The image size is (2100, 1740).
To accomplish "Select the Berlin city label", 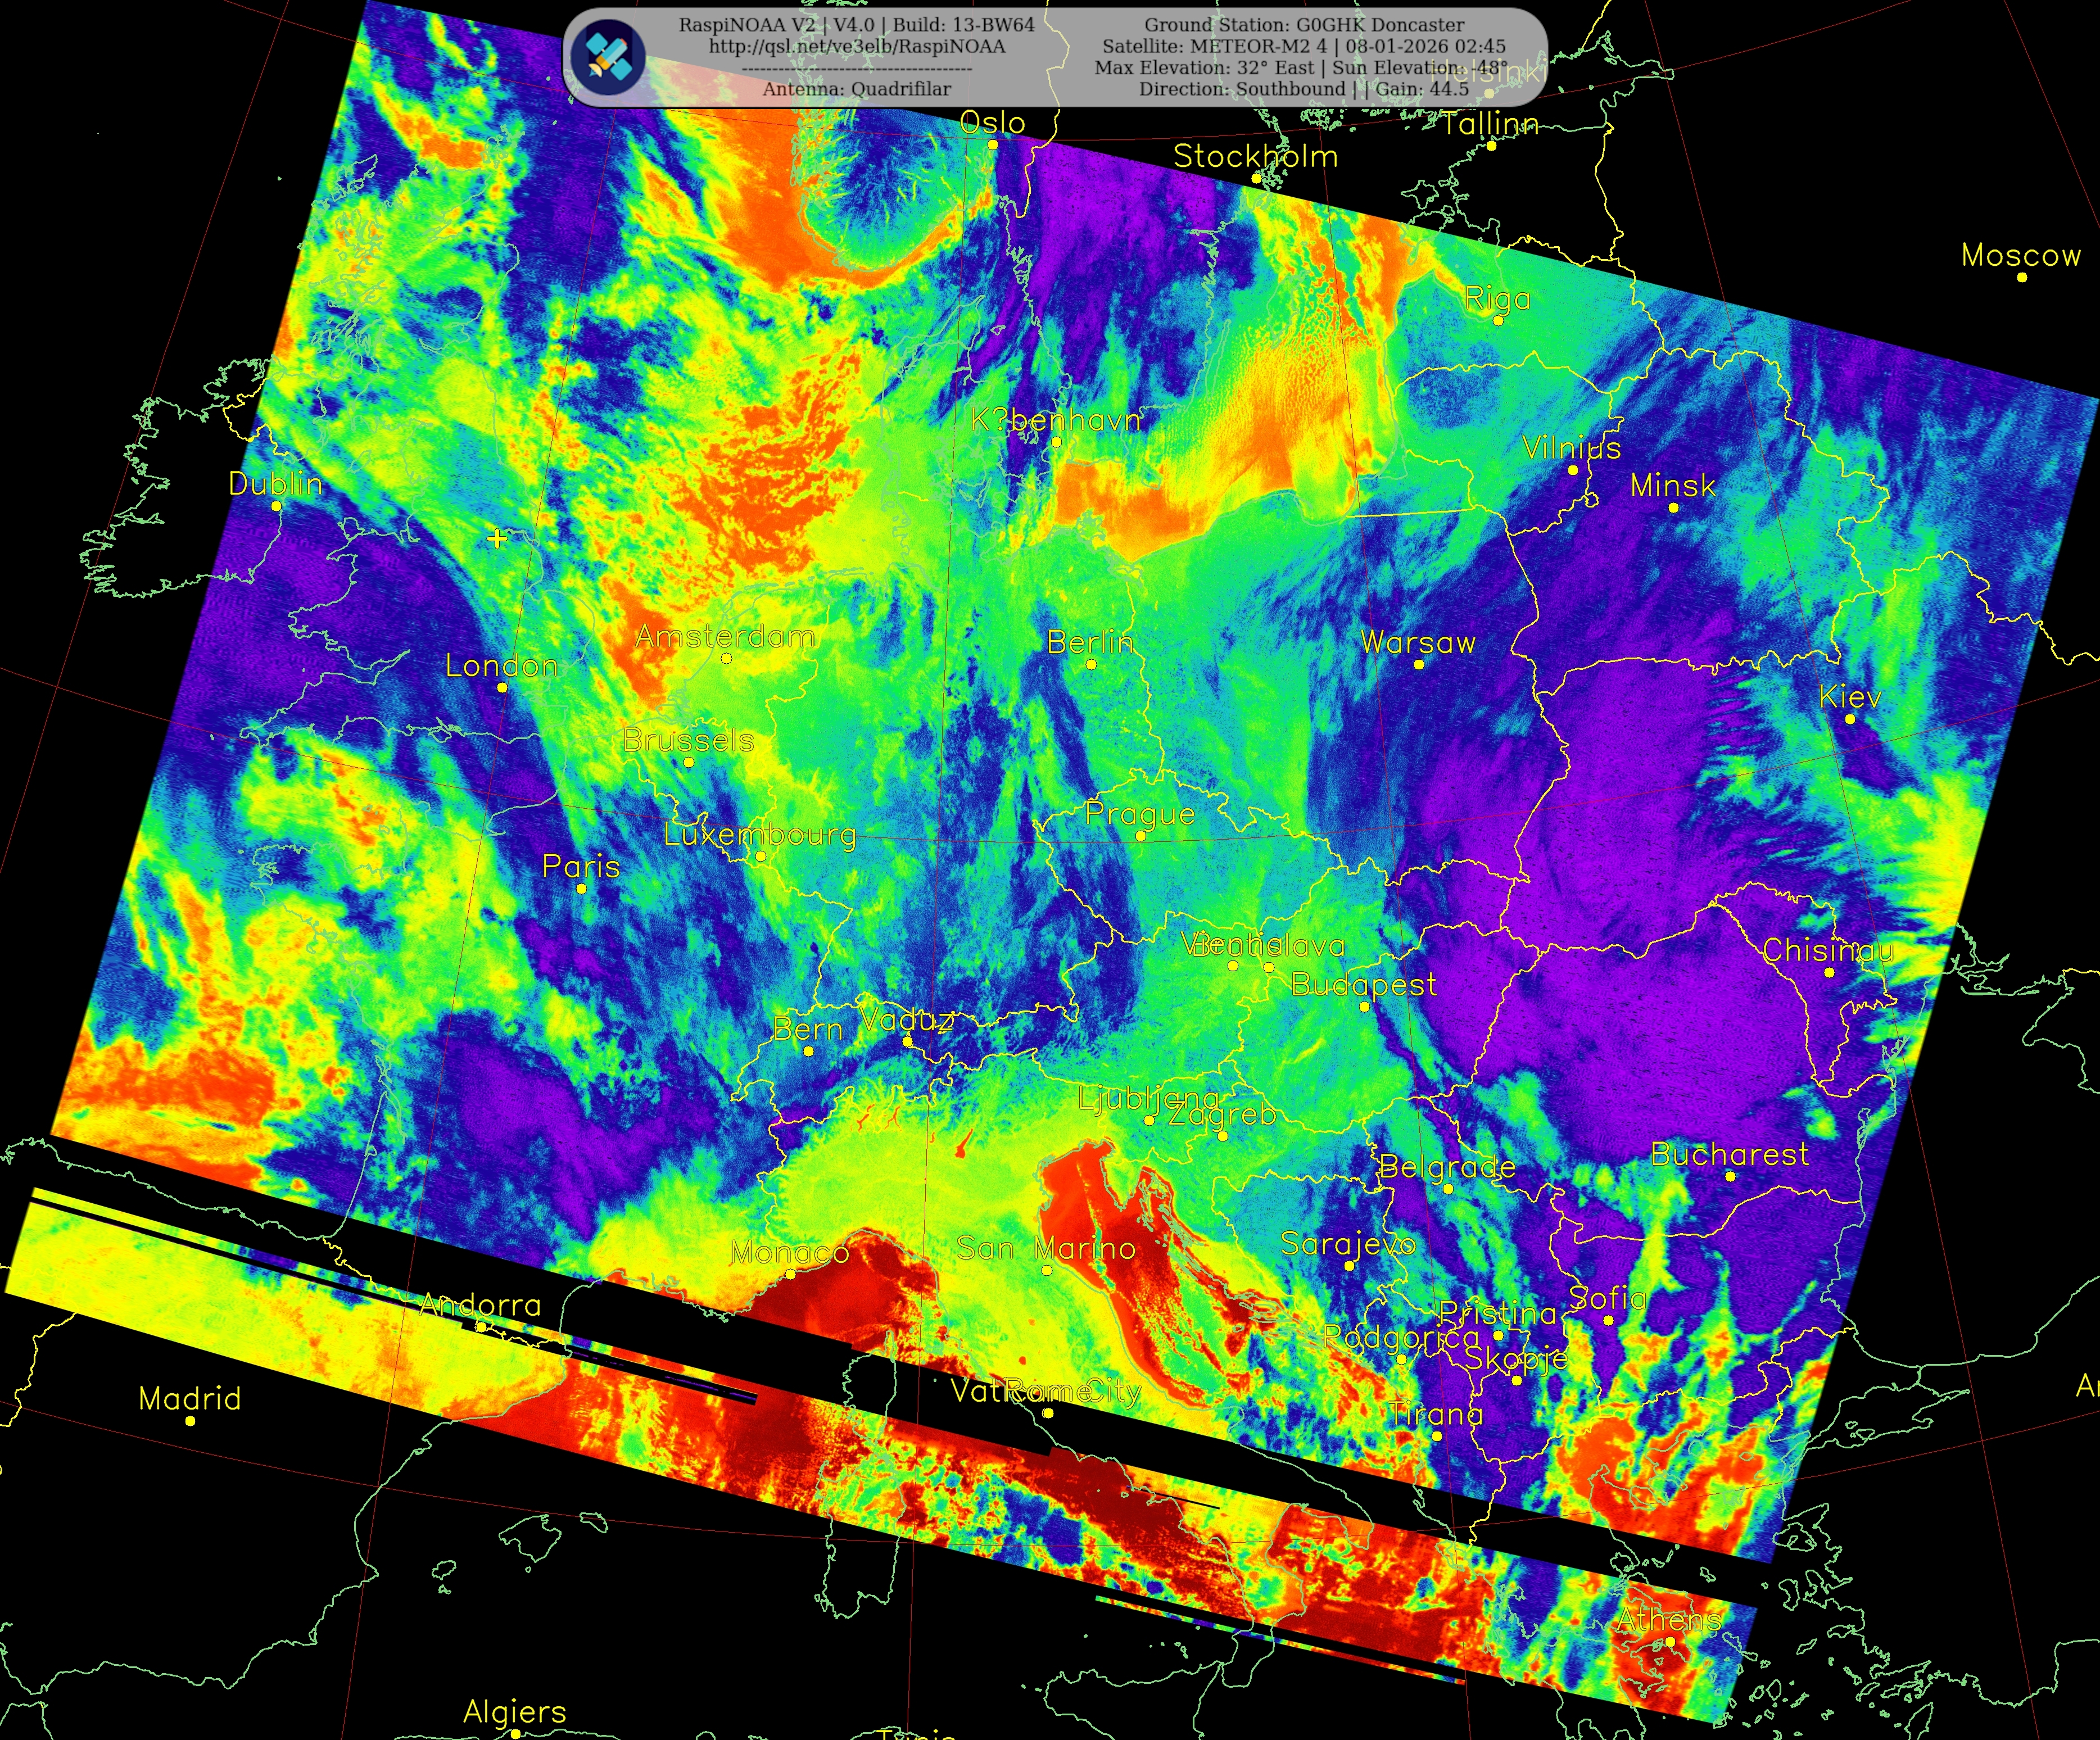I will (1090, 642).
